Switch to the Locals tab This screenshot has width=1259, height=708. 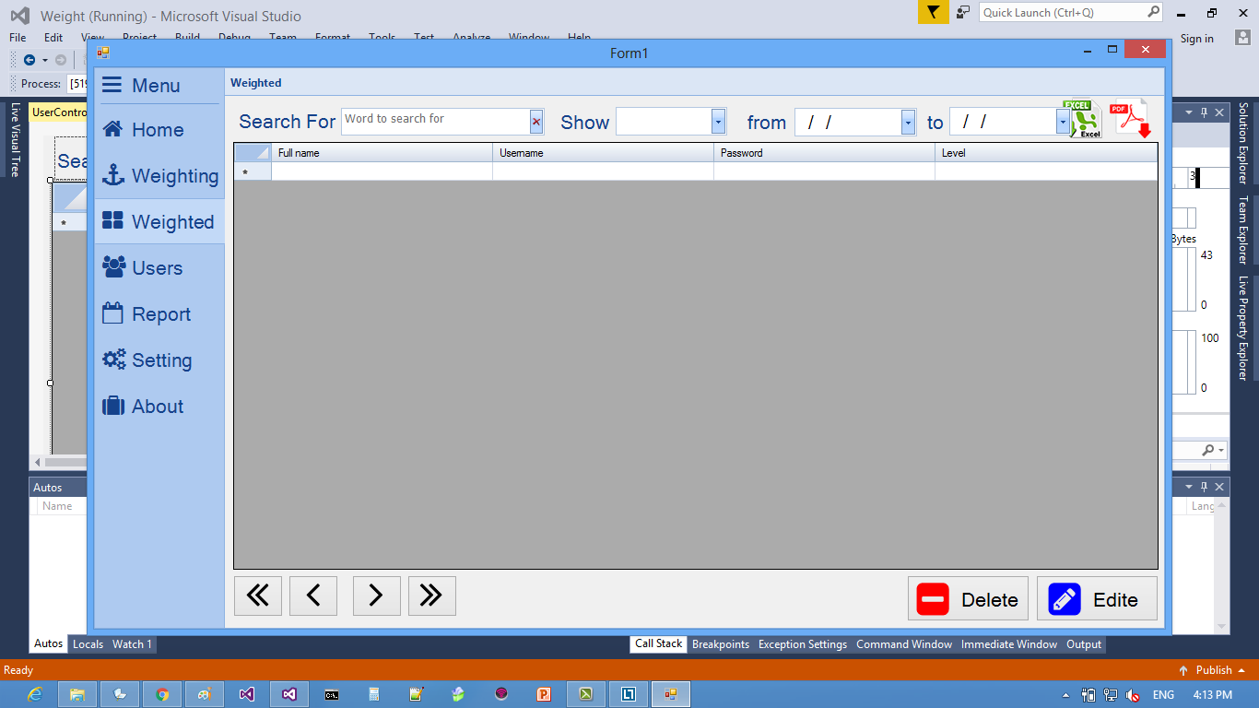point(88,644)
